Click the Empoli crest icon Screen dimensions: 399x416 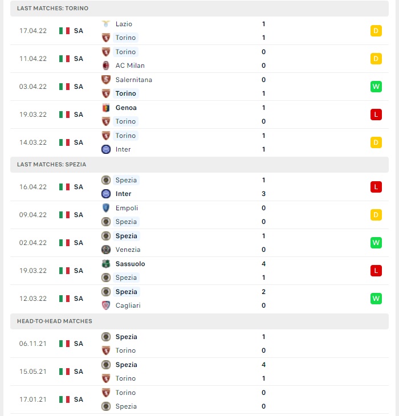[x=106, y=208]
